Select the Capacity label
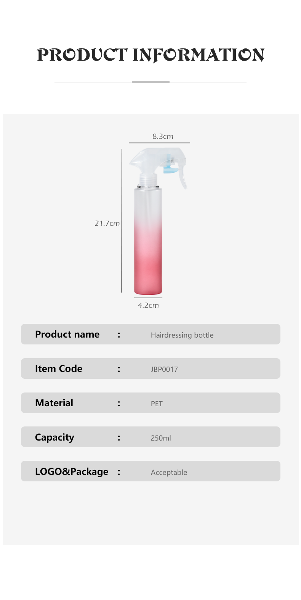301x600 pixels. pyautogui.click(x=54, y=438)
